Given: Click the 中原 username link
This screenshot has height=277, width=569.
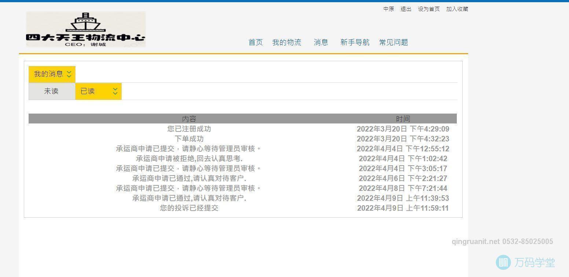Looking at the screenshot, I should 389,9.
